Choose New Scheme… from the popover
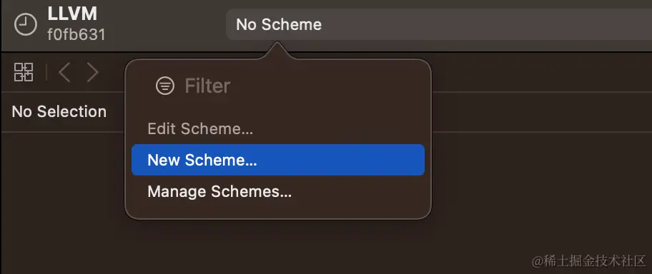Viewport: 652px width, 274px height. (x=278, y=160)
